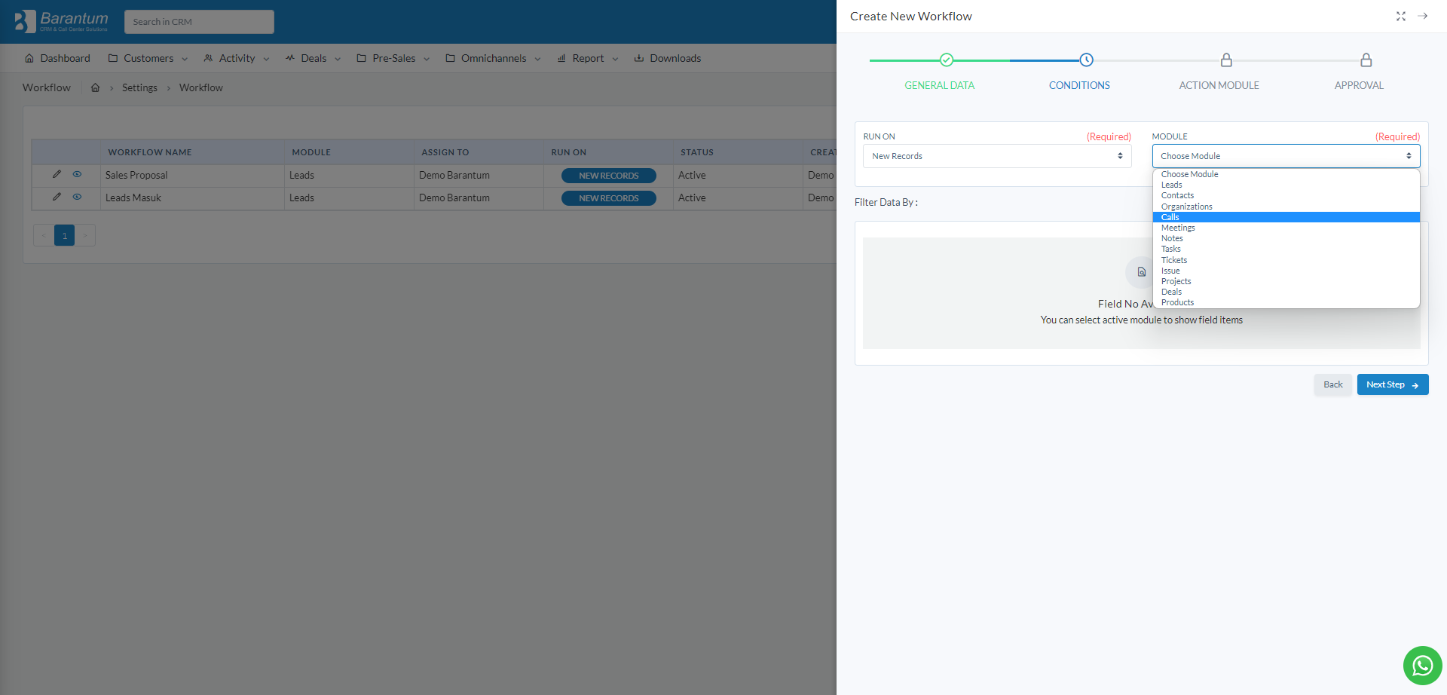Go to page 1 in pagination

pos(64,235)
